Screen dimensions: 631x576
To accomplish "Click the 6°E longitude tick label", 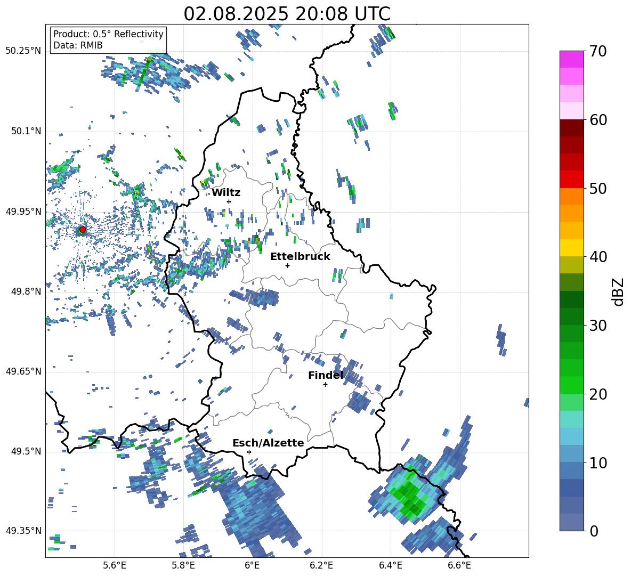I will pyautogui.click(x=252, y=565).
